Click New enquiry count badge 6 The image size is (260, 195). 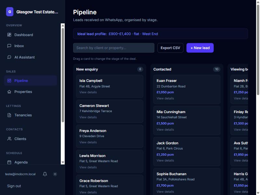click(140, 69)
